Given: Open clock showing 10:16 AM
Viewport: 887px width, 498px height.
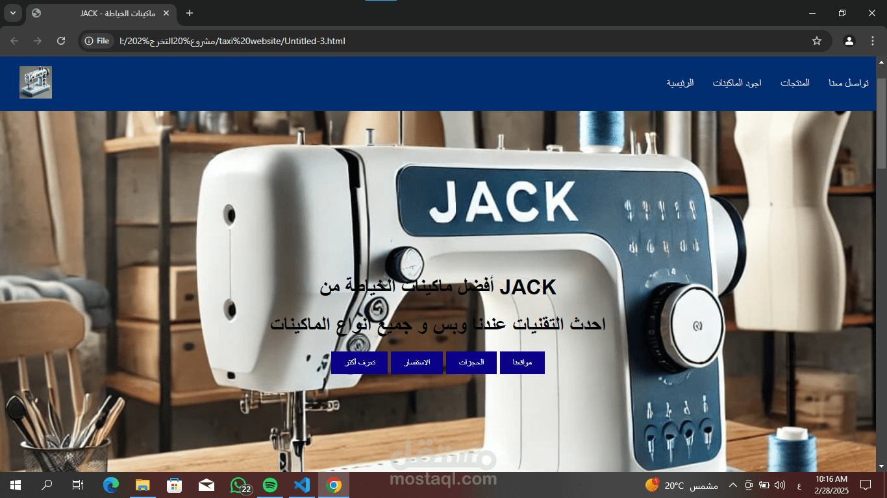Looking at the screenshot, I should tap(832, 485).
